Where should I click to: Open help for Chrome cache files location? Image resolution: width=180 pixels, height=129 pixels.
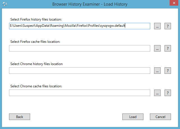pos(168,93)
